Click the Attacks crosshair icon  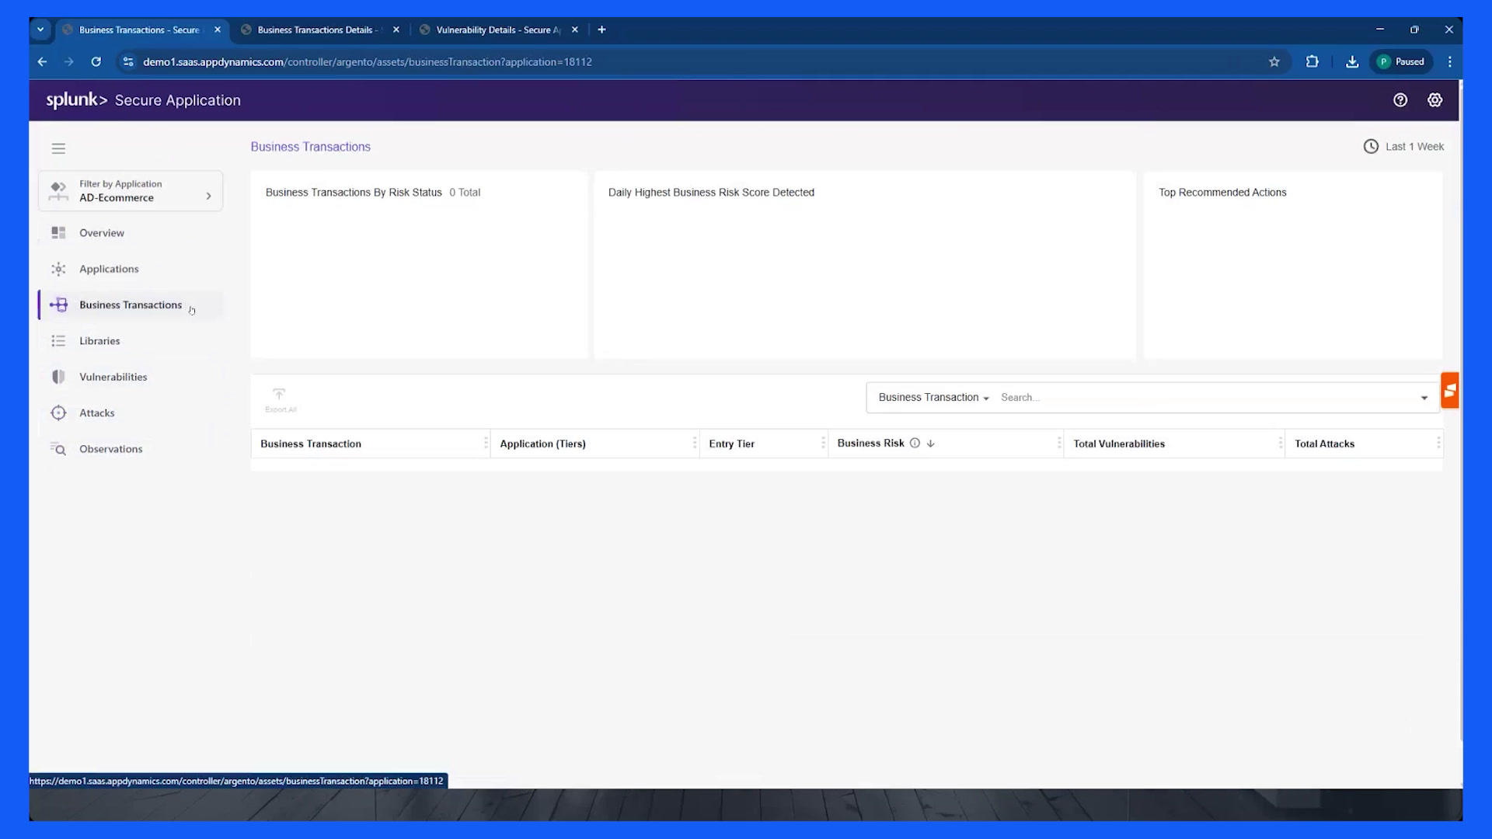[x=58, y=413]
